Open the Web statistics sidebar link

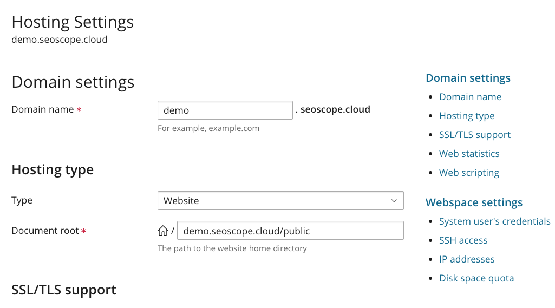tap(469, 154)
